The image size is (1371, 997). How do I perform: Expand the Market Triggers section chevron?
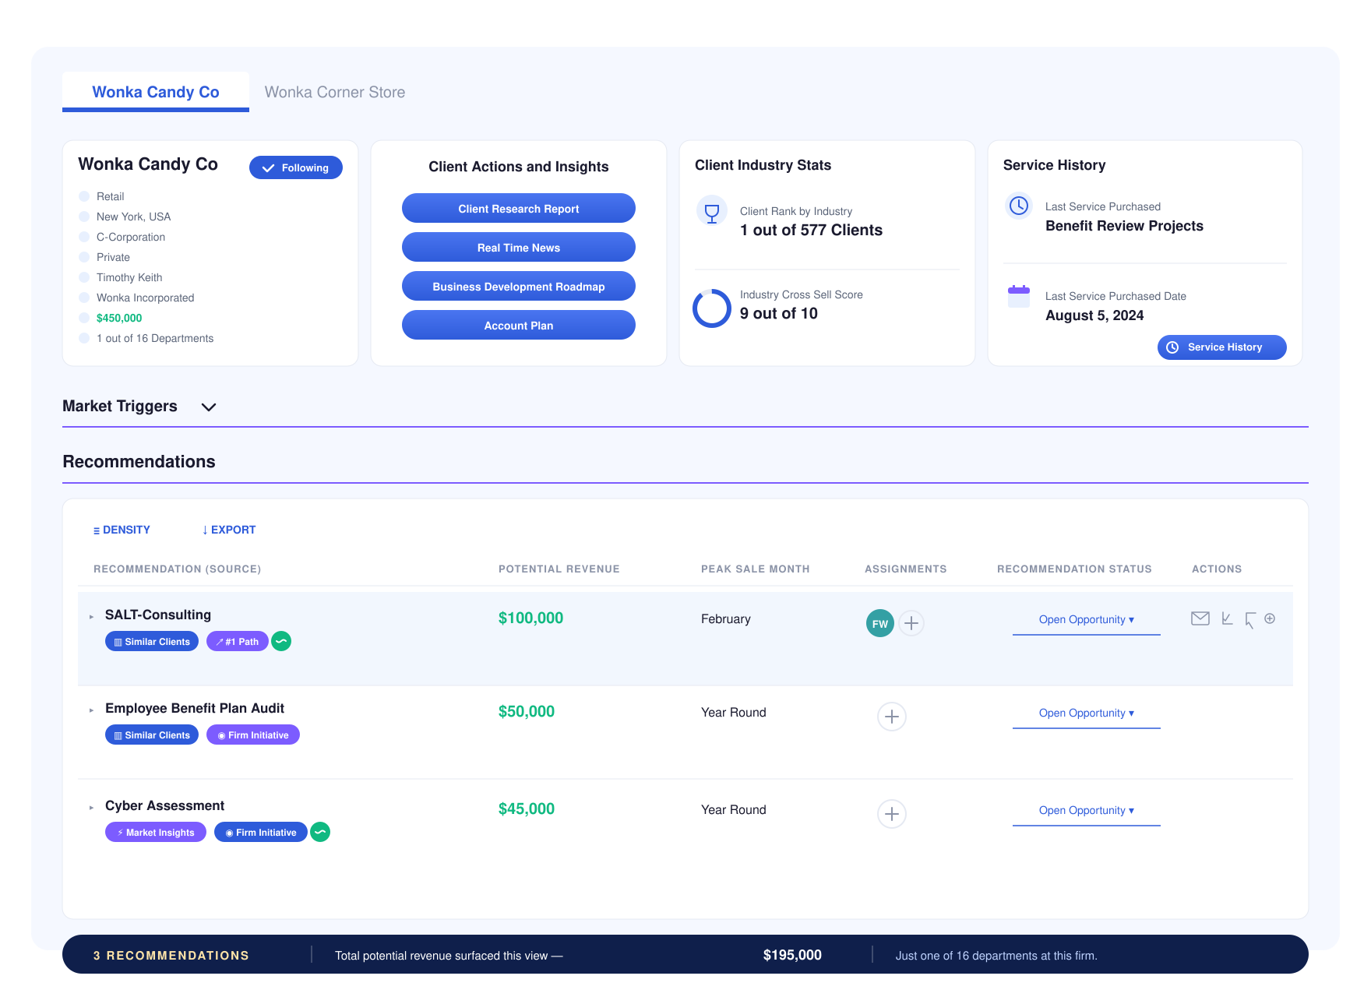click(209, 407)
